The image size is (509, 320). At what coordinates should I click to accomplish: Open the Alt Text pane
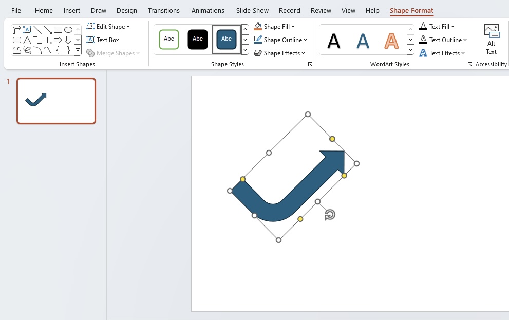coord(491,40)
